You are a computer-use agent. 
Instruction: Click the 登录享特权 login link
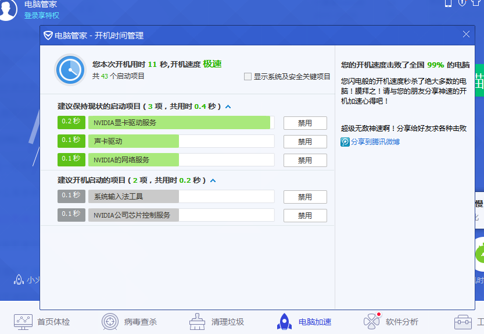(x=42, y=16)
